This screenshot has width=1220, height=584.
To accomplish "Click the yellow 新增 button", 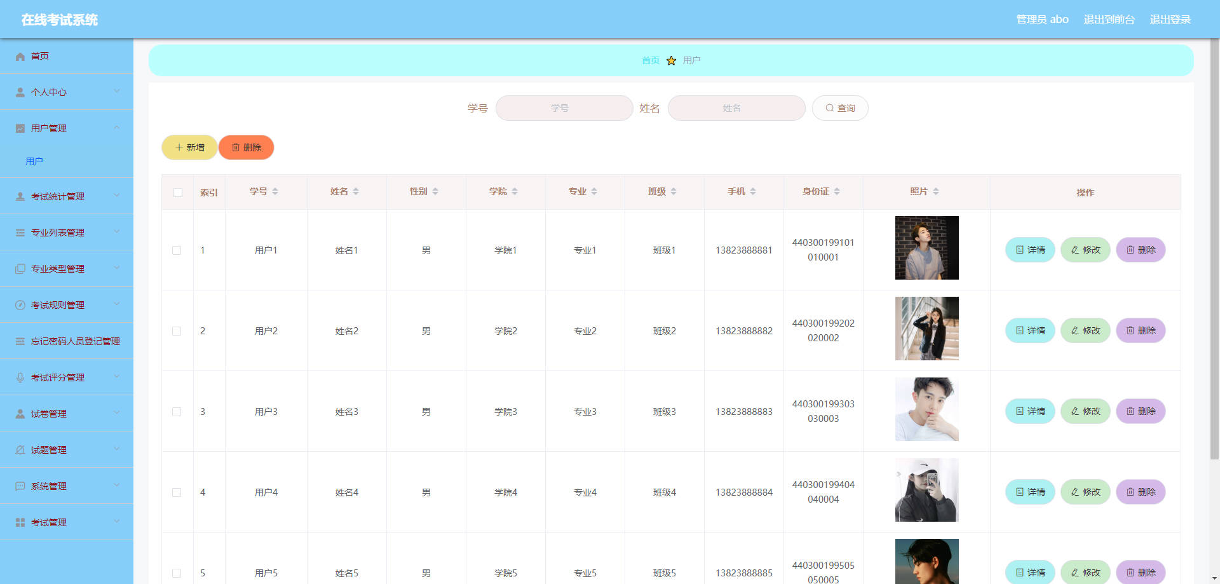I will click(x=189, y=147).
